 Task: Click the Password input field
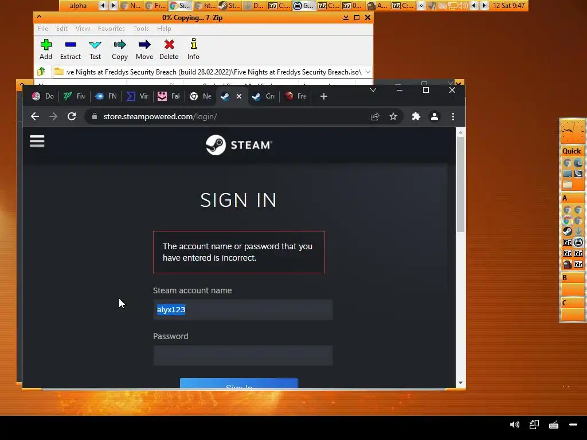point(242,355)
